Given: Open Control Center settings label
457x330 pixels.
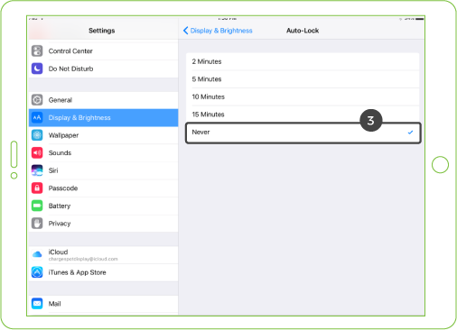Looking at the screenshot, I should click(70, 51).
